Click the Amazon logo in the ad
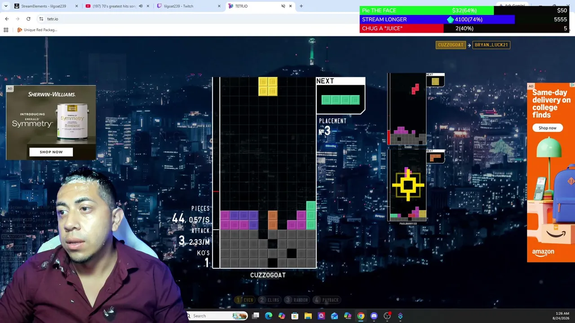Screen dimensions: 575x323 (543, 252)
